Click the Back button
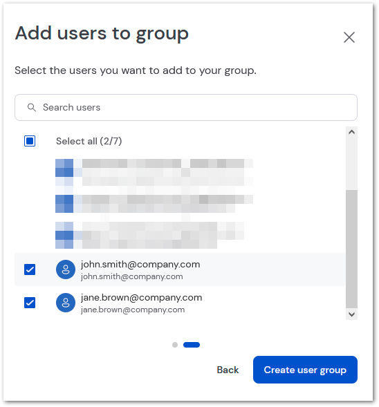 click(228, 370)
